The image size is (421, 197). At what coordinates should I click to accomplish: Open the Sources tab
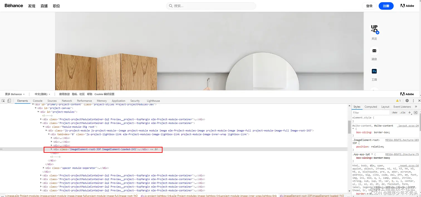[x=52, y=101]
